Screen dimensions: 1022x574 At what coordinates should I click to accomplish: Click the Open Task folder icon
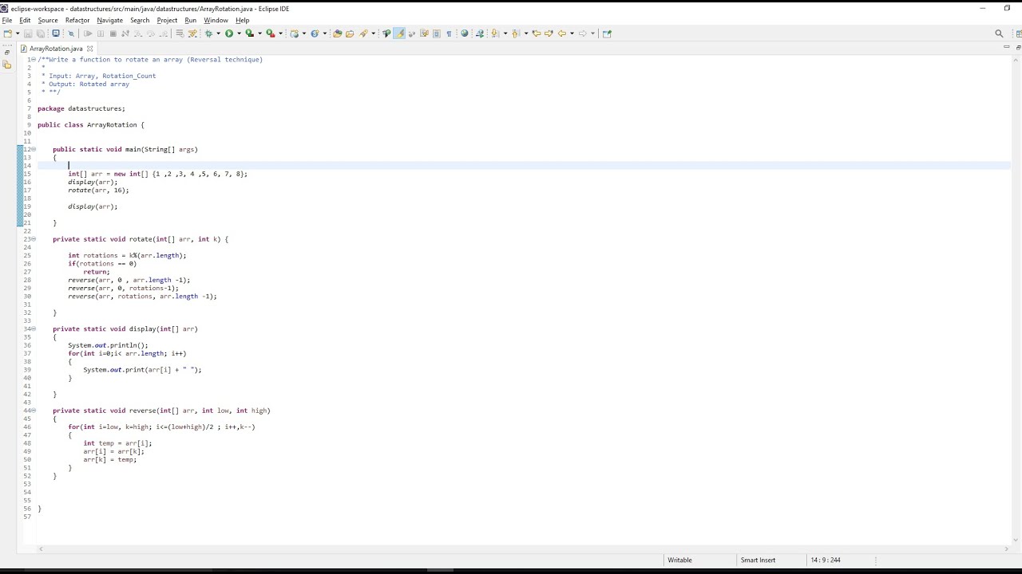(350, 33)
